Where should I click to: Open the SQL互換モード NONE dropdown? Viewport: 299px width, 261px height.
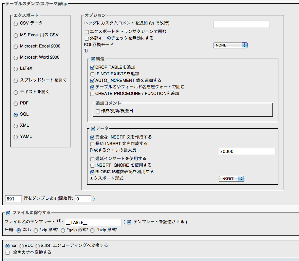tap(230, 45)
